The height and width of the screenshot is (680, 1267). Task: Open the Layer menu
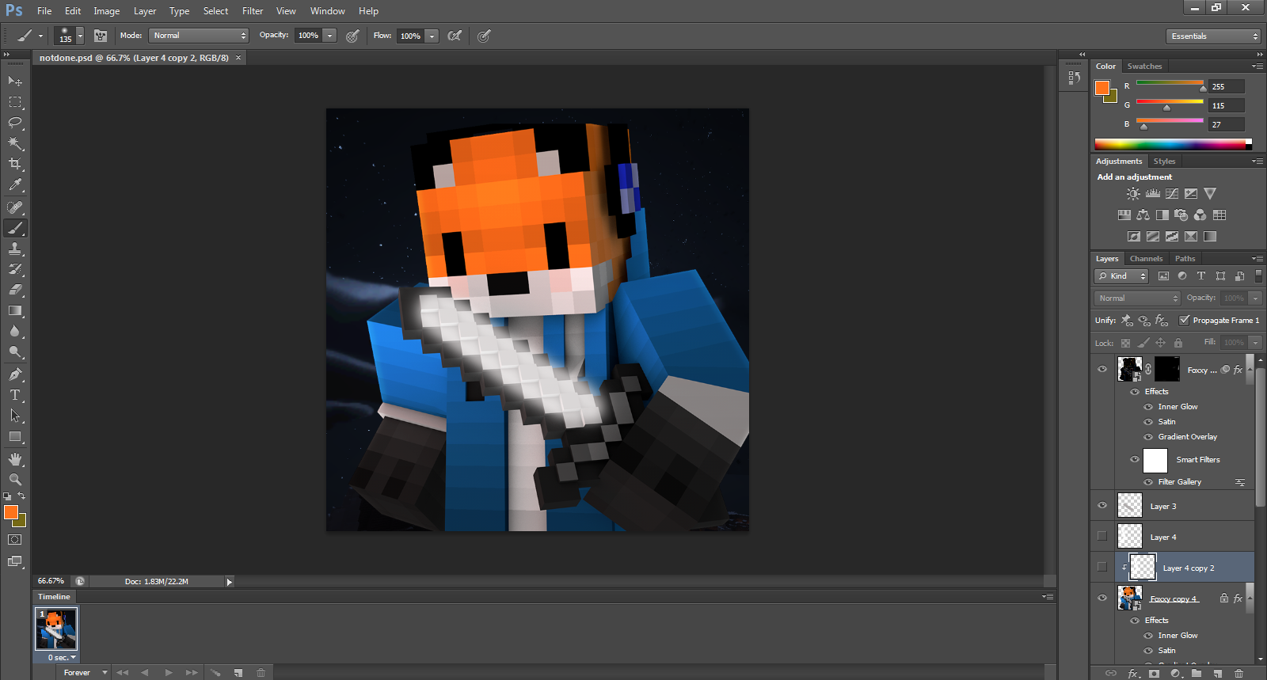pos(145,11)
